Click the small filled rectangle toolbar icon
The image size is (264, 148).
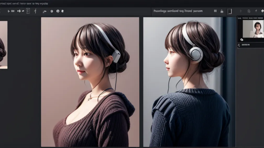[13, 11]
